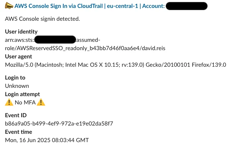
Task: Select the Event ID heading
Action: point(16,115)
